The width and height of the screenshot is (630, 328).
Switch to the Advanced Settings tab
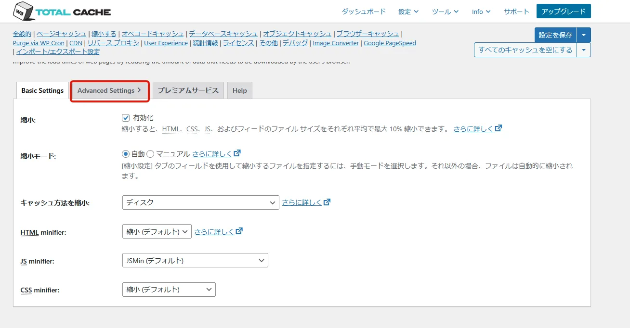click(x=109, y=91)
